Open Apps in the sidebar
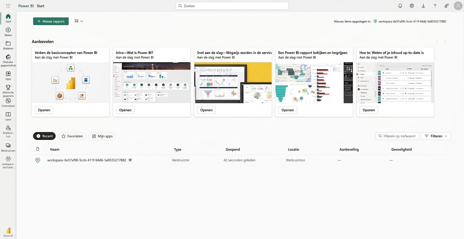The width and height of the screenshot is (464, 239). pyautogui.click(x=8, y=76)
